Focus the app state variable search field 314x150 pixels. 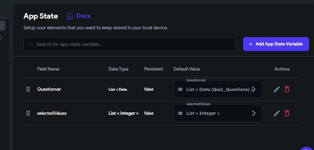click(129, 44)
